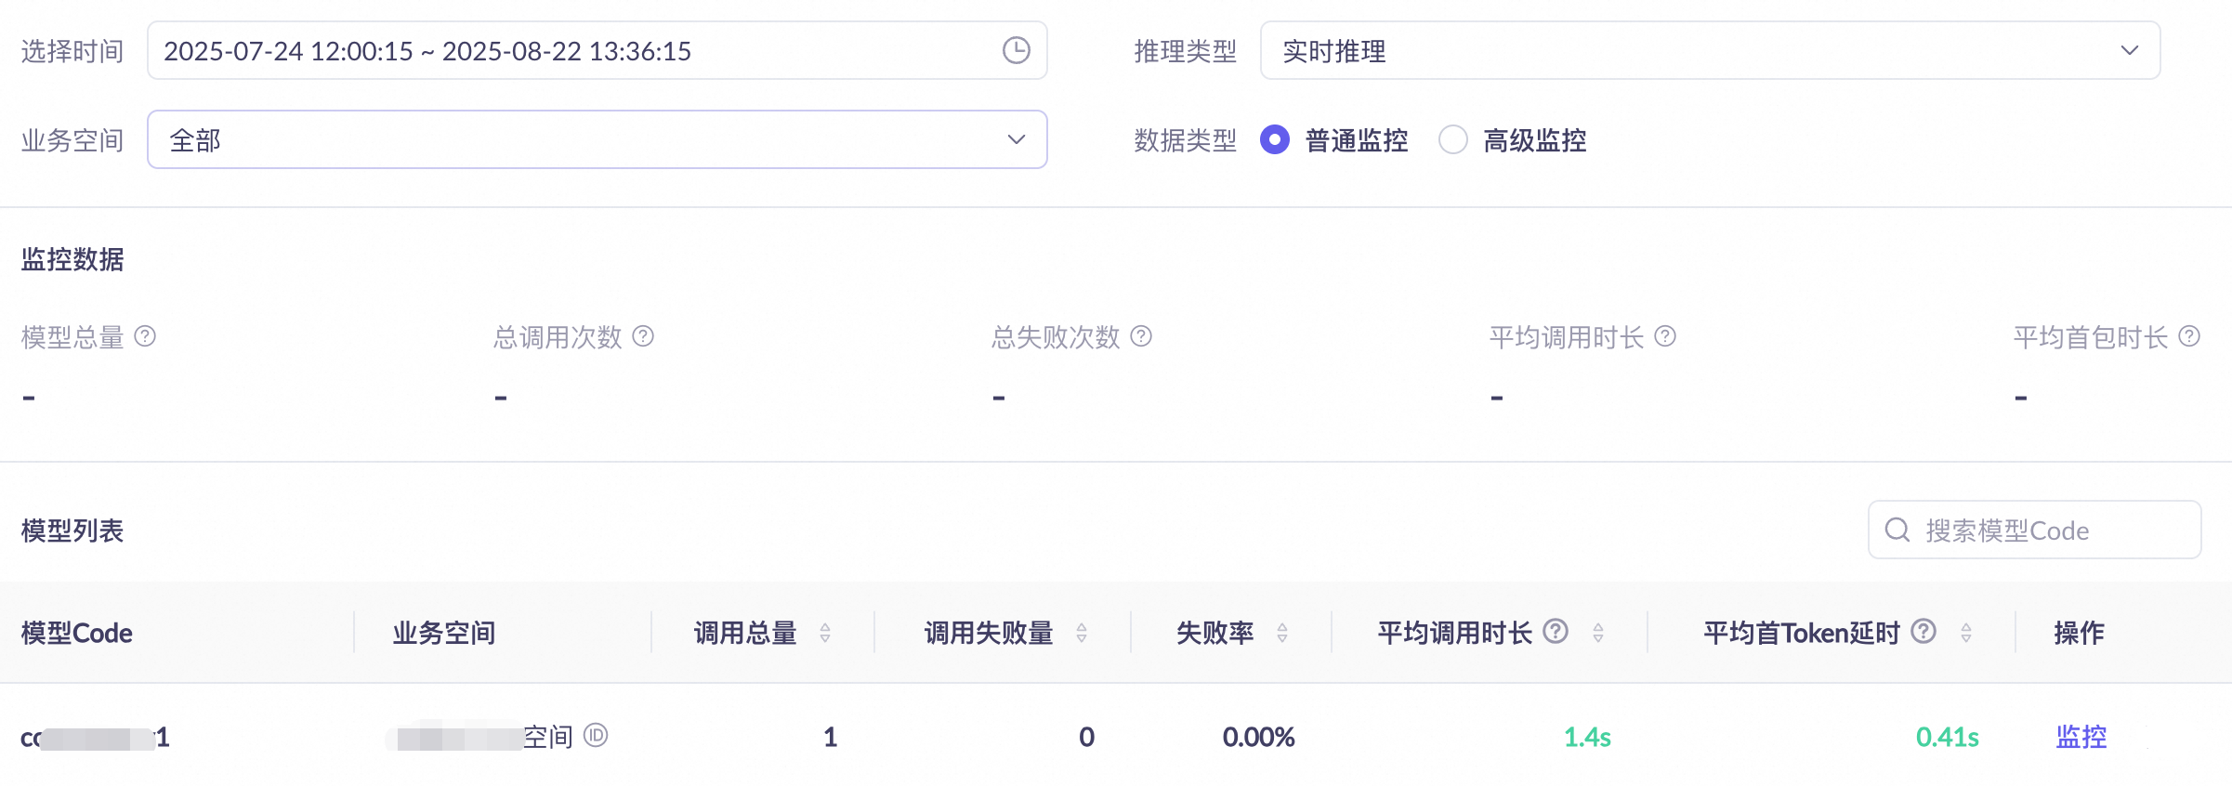Sort table by 失败率 column arrows
Image resolution: width=2232 pixels, height=786 pixels.
pyautogui.click(x=1282, y=633)
